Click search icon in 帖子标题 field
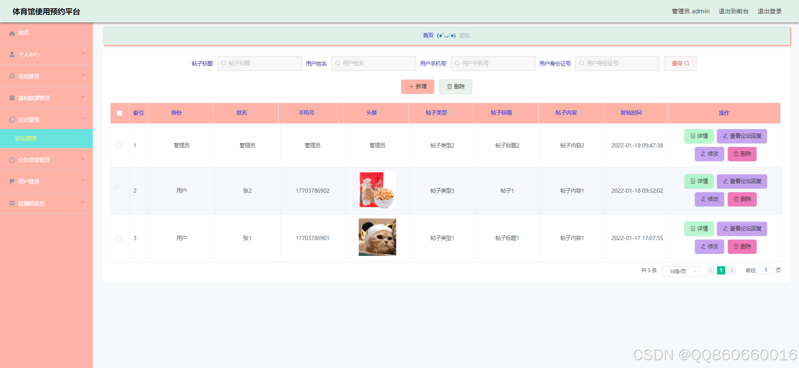Screen dimensions: 799x368 (224, 64)
